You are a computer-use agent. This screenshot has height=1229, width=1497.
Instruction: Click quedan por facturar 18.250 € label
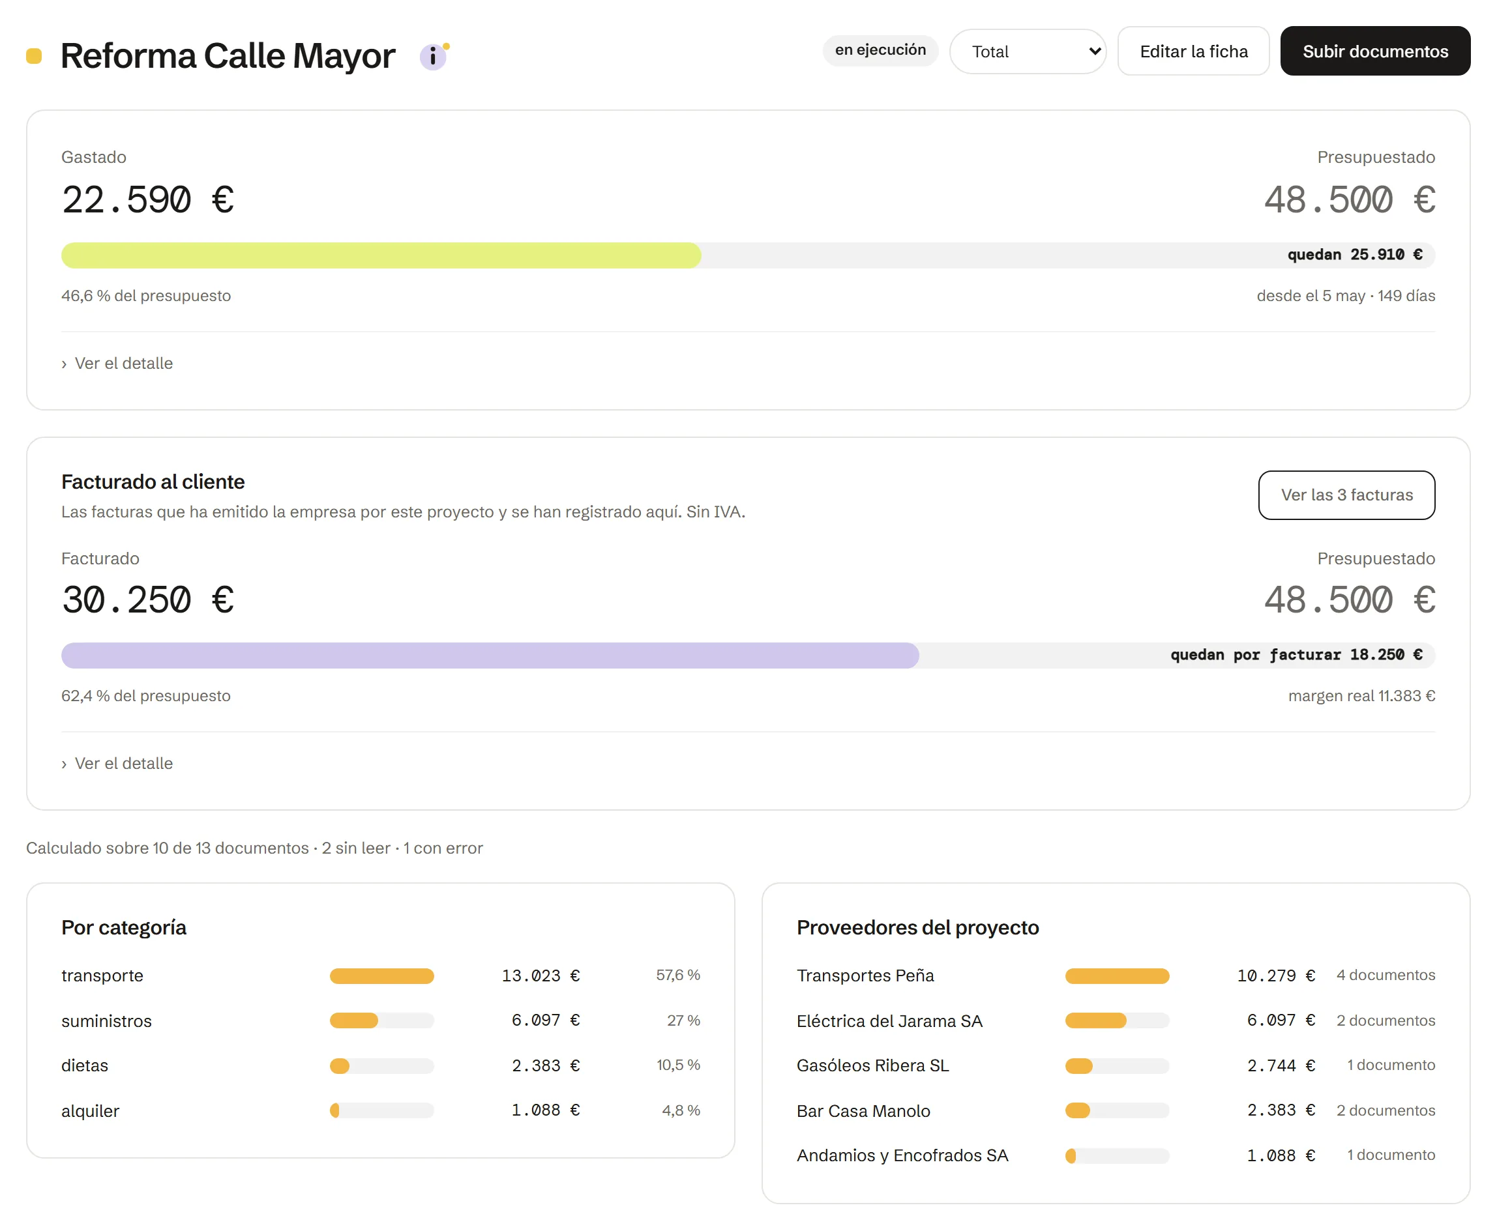point(1296,655)
